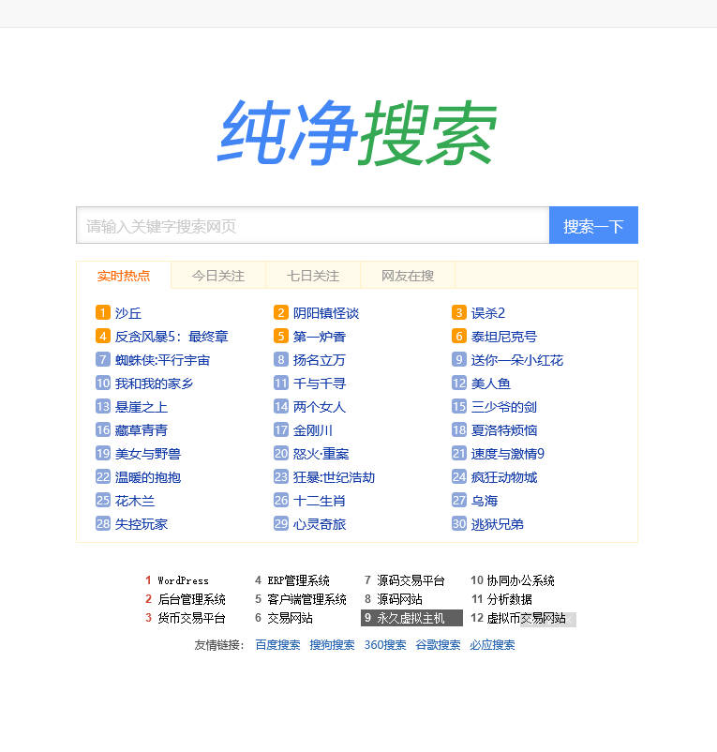The image size is (717, 752).
Task: Click the orange rank badge 1
Action: [103, 312]
